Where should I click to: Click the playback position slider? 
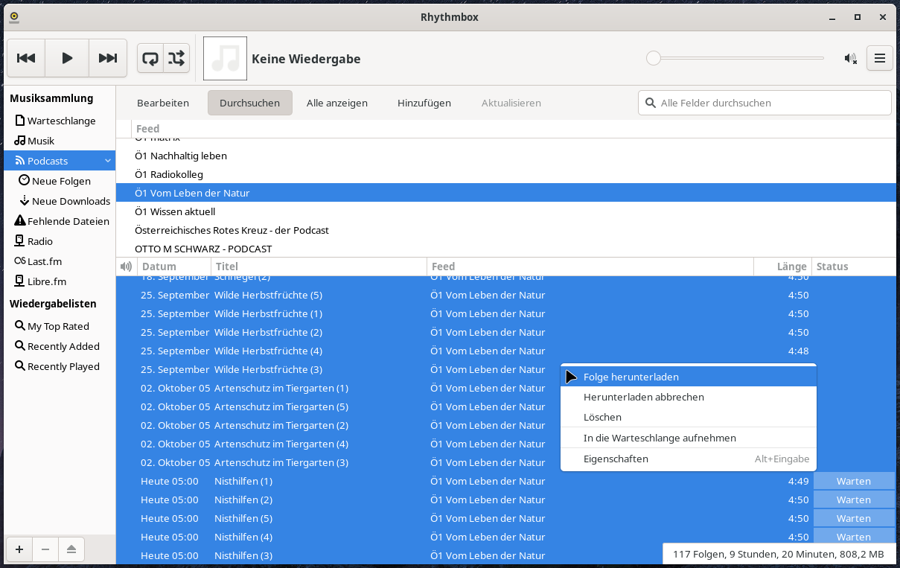coord(737,58)
